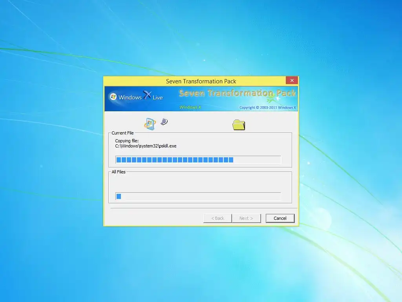Screen dimensions: 402x302
Task: Click the Seven Transformation Pack banner title
Action: coord(237,93)
